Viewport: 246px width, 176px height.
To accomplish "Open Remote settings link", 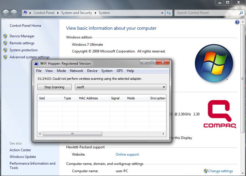I will pyautogui.click(x=22, y=43).
